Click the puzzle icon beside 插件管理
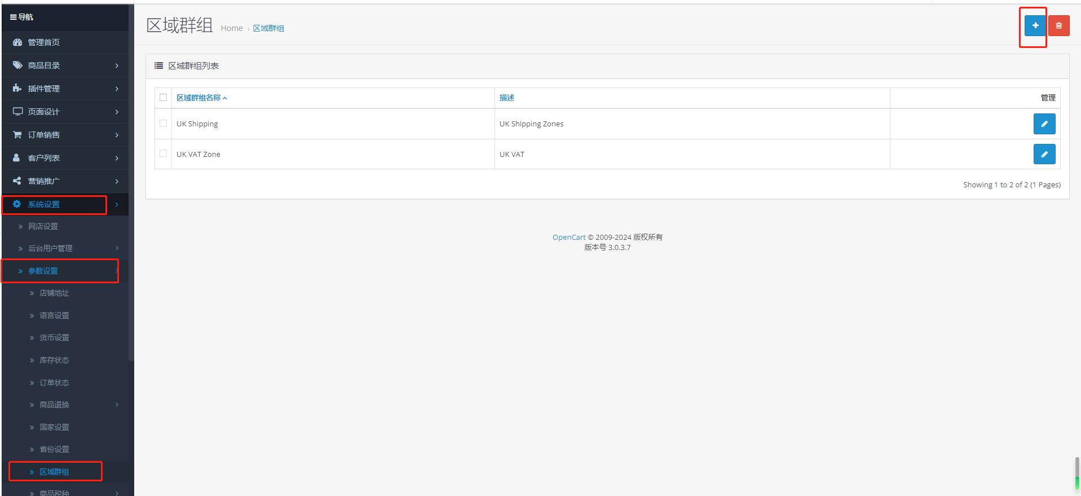The image size is (1081, 496). [x=17, y=89]
